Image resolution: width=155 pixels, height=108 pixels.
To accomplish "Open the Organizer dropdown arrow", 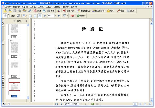I will [x=27, y=11].
